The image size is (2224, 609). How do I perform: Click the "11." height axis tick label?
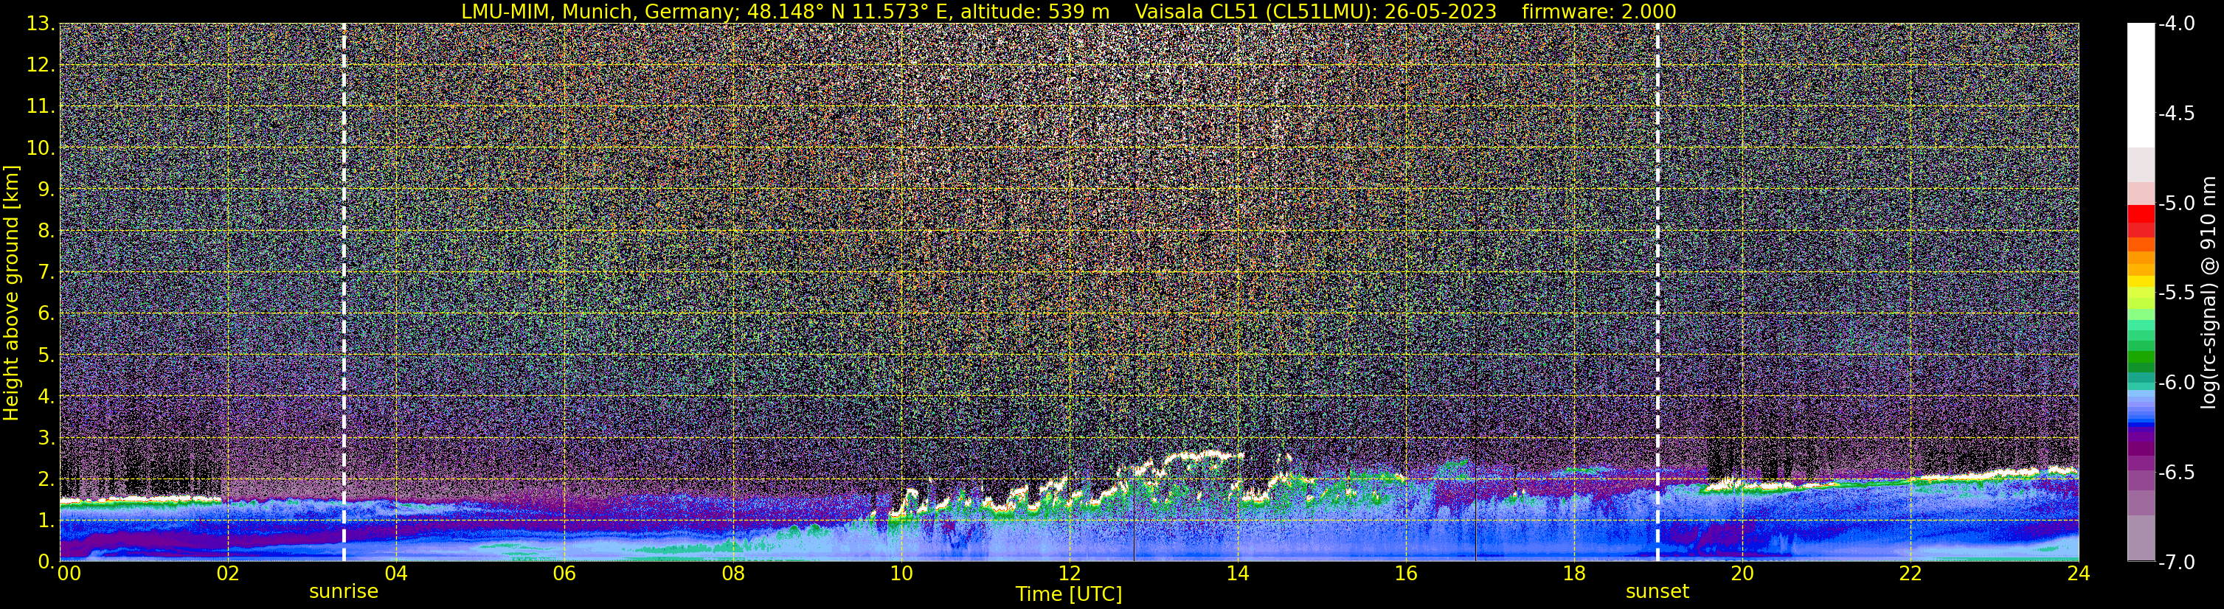pyautogui.click(x=41, y=106)
